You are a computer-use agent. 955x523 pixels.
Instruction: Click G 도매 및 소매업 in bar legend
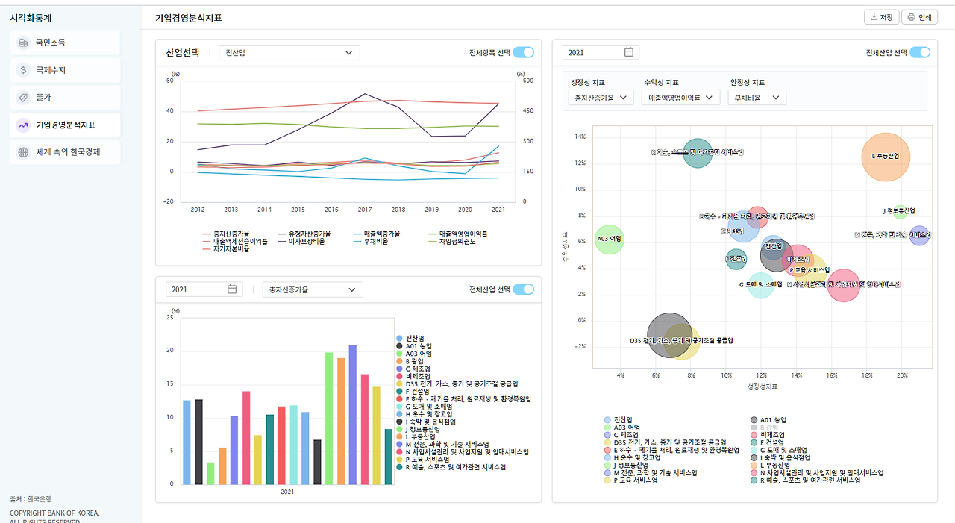click(423, 407)
